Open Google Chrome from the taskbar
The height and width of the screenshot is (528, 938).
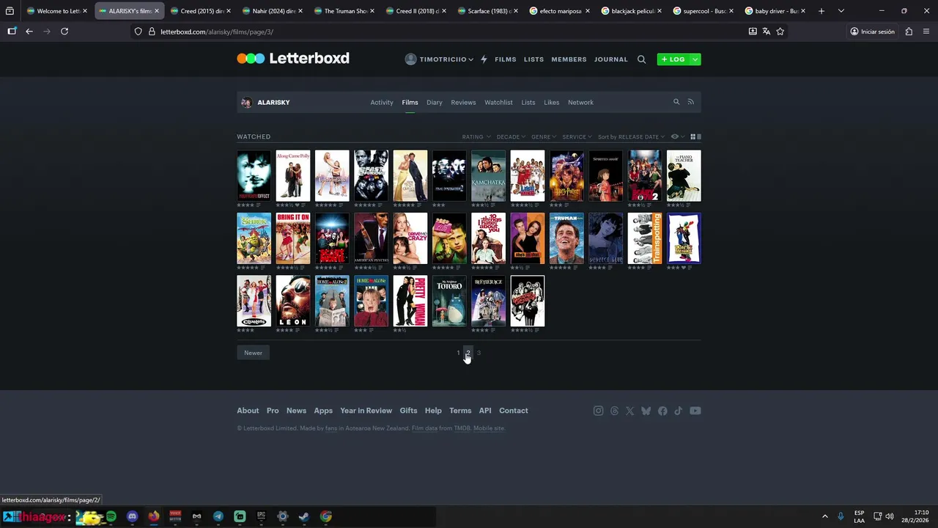(x=326, y=516)
